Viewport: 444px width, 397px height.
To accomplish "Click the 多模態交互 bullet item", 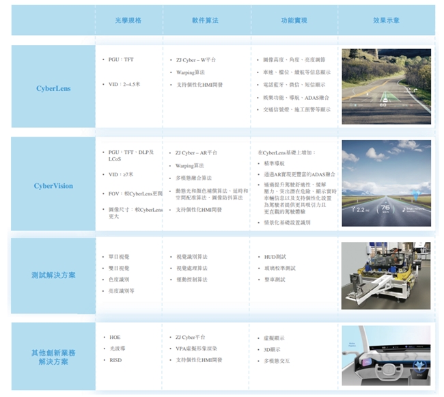I will 277,360.
